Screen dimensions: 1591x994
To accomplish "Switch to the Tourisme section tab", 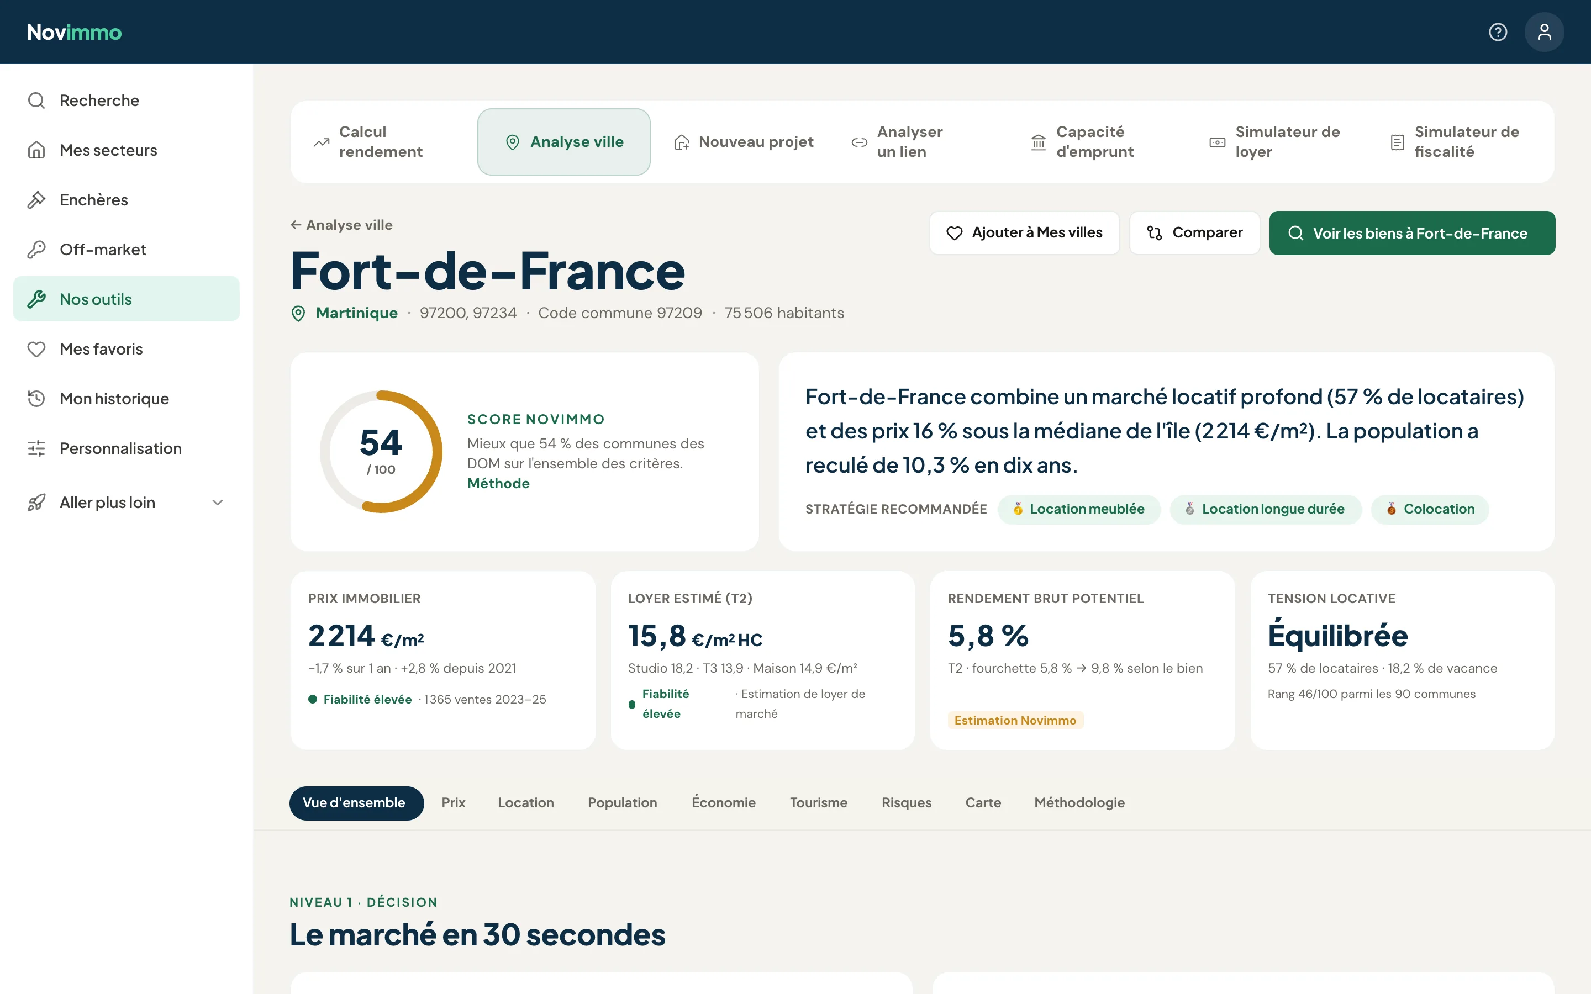I will click(x=818, y=803).
